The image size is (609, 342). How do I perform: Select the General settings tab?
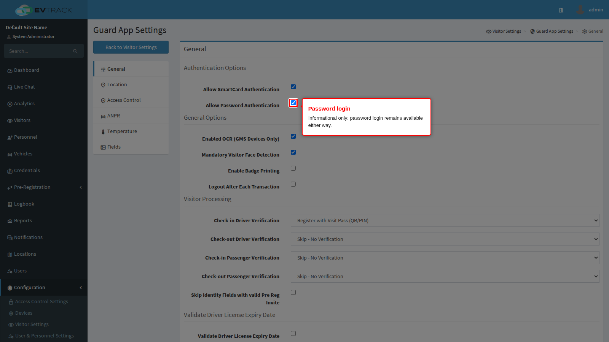click(x=131, y=69)
